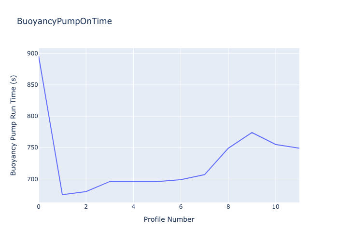Click the y-axis tick label 900
Image resolution: width=338 pixels, height=241 pixels.
click(32, 54)
